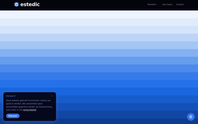Open the Use Cases page
Viewport: 198px width, 124px height.
167,4
